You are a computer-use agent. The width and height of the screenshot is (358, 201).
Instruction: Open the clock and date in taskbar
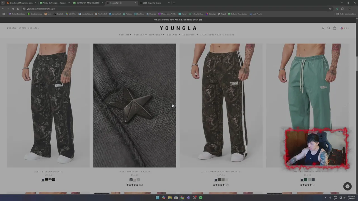(x=351, y=198)
